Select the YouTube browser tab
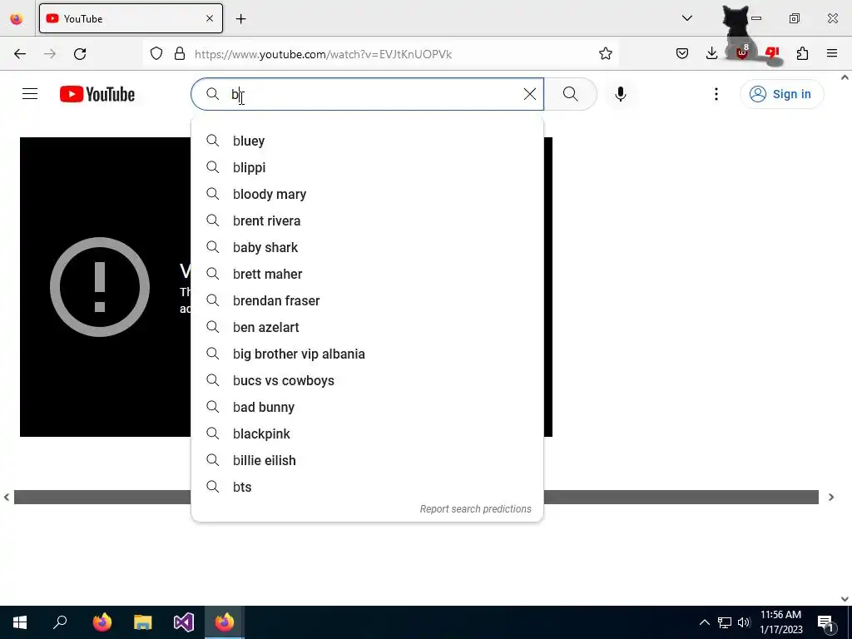This screenshot has width=852, height=639. (x=131, y=18)
